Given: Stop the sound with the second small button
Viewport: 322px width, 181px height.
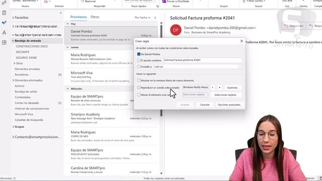Looking at the screenshot, I should [x=219, y=87].
